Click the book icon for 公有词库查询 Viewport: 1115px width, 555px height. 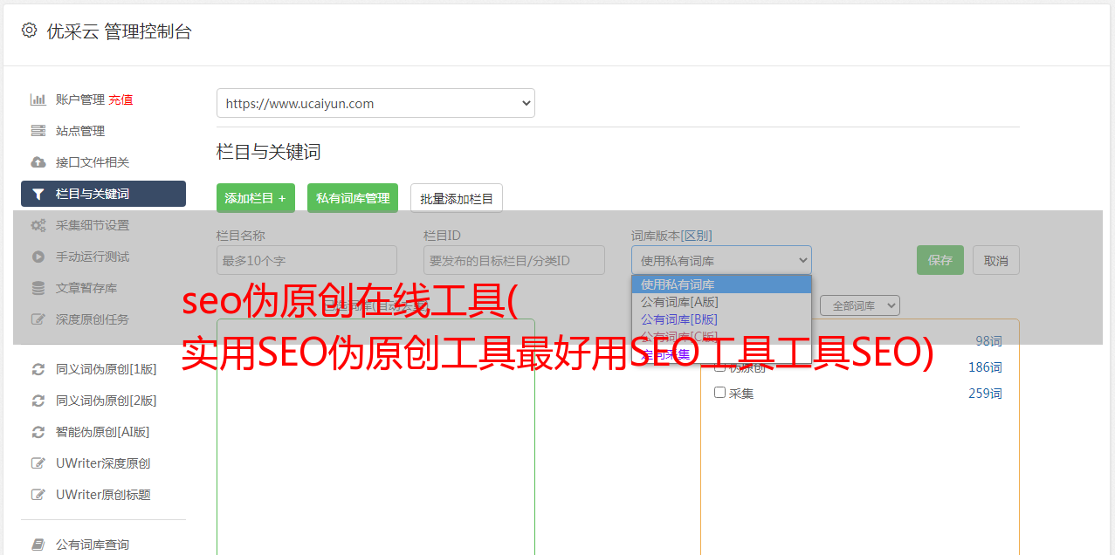tap(38, 545)
